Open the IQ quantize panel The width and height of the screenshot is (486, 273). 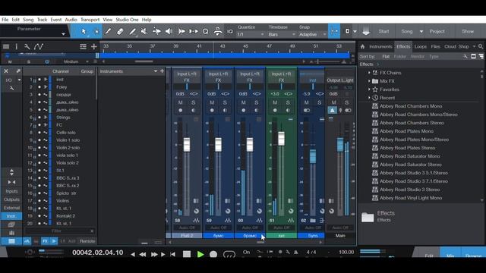229,32
